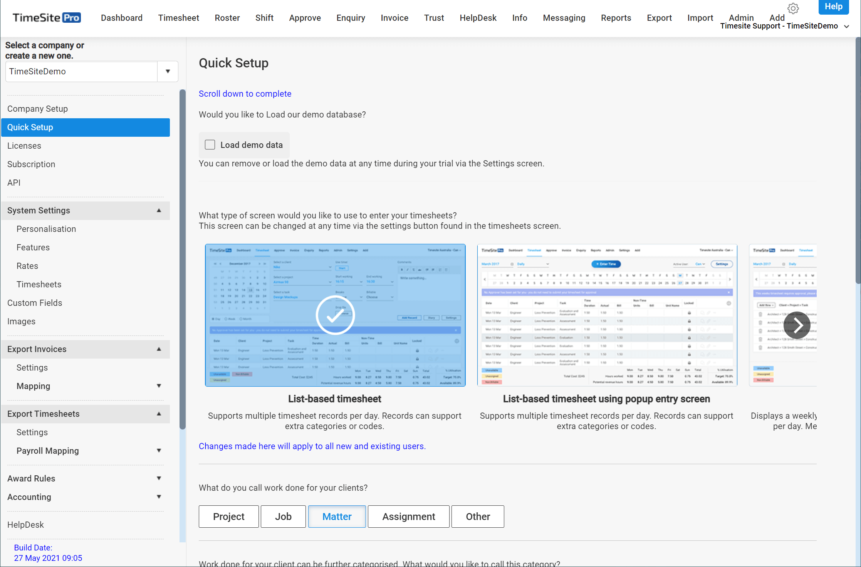Open the Subscription page
Viewport: 861px width, 567px height.
[31, 164]
